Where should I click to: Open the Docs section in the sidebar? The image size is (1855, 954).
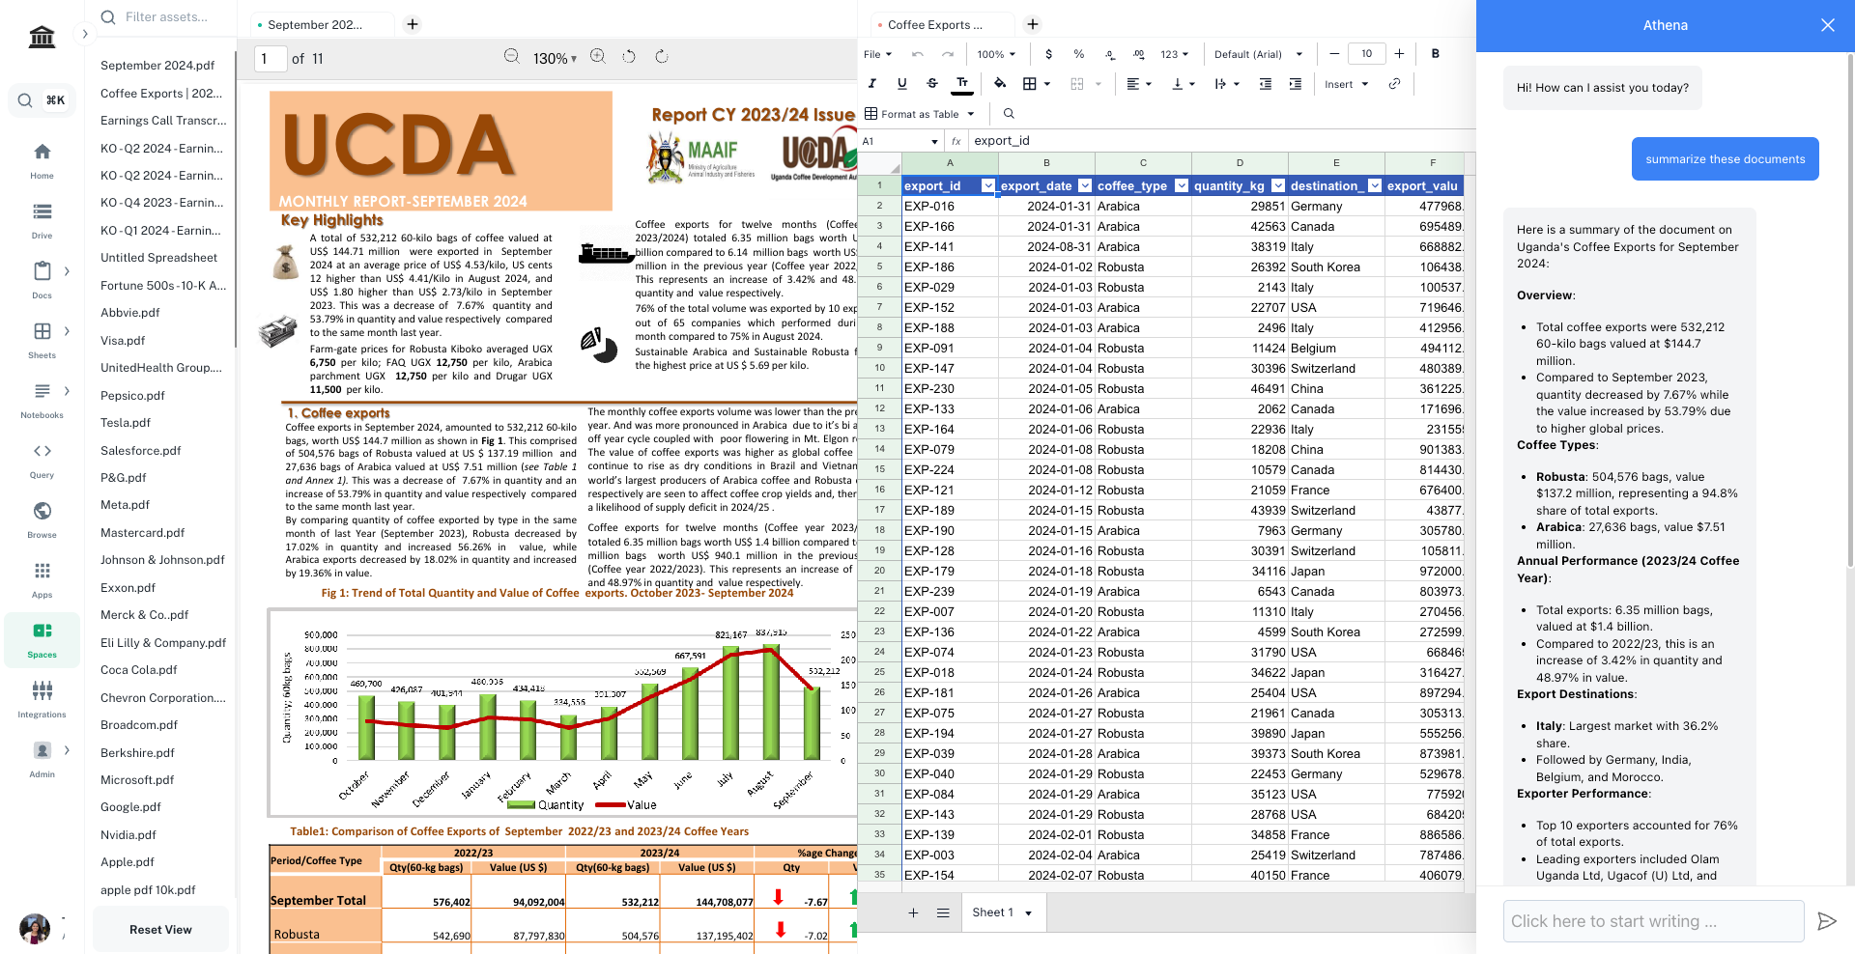coord(42,281)
